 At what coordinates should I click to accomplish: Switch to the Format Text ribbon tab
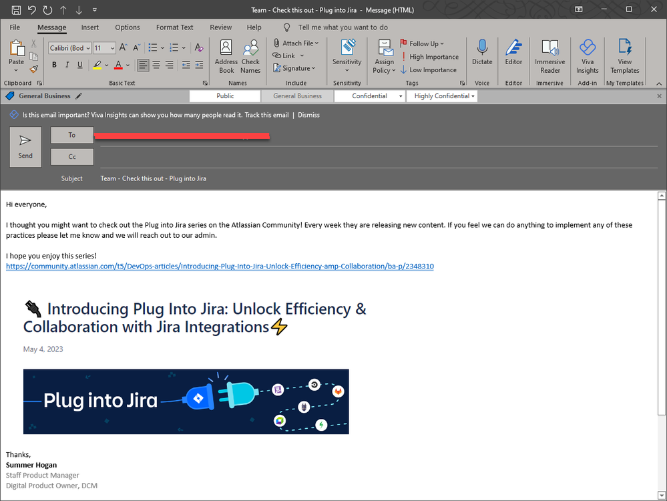174,27
